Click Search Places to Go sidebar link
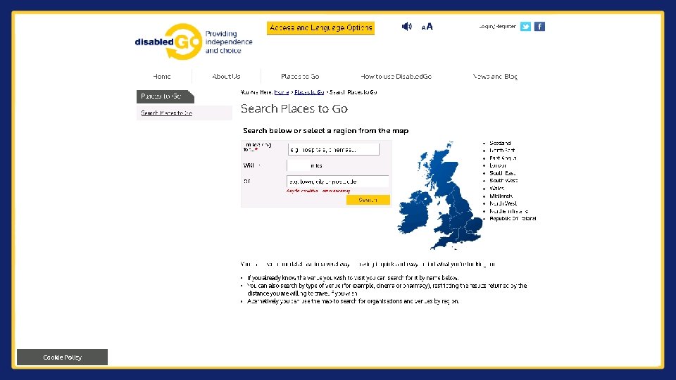 point(166,113)
